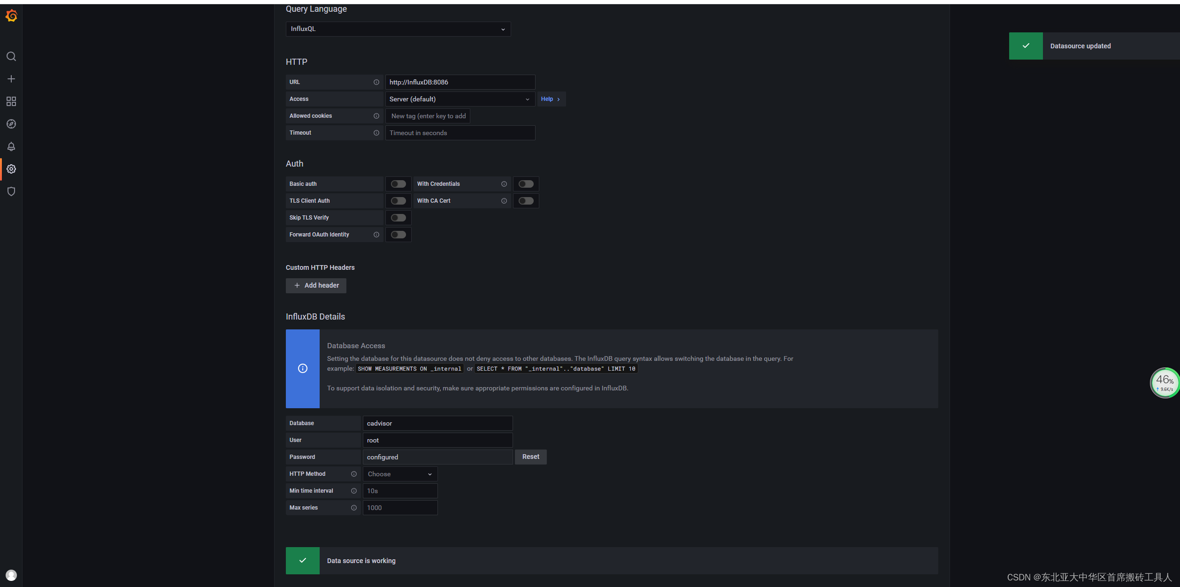Toggle Basic auth switch

[x=398, y=184]
